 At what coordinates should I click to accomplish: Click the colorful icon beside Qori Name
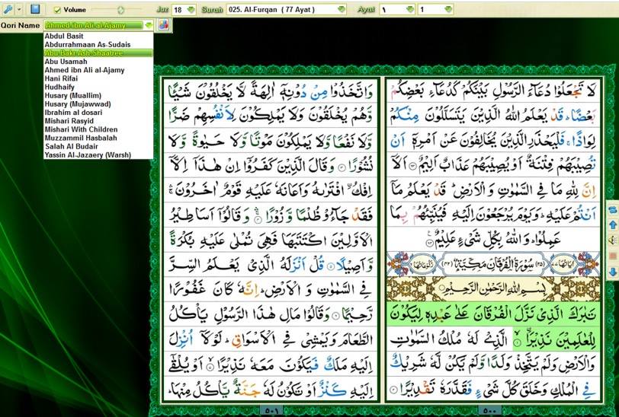163,25
